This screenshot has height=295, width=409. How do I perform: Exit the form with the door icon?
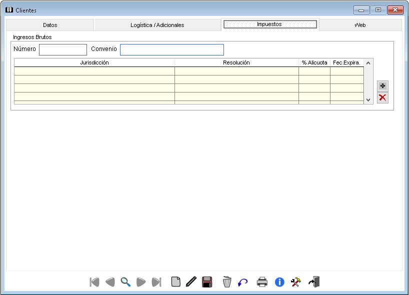coord(313,282)
